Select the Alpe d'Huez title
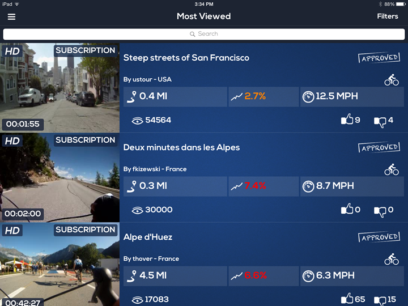 click(x=148, y=237)
